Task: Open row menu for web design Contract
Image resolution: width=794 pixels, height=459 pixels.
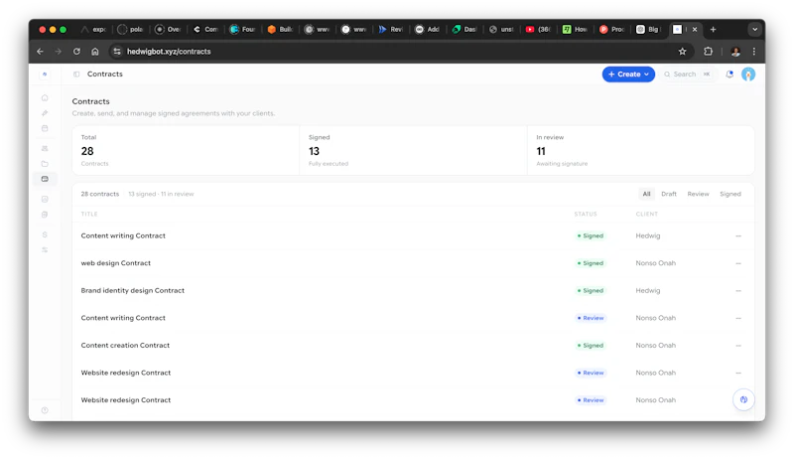Action: [738, 263]
